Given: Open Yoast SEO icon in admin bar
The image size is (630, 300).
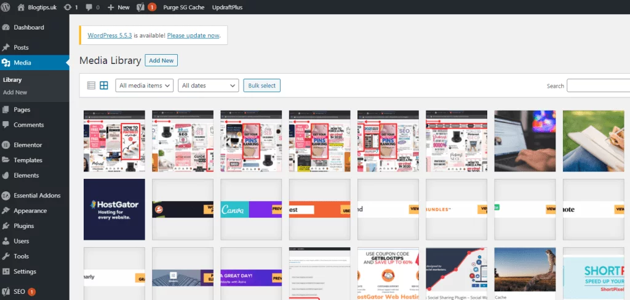Looking at the screenshot, I should [141, 7].
